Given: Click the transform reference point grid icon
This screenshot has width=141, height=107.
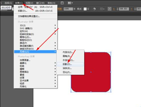Looking at the screenshot, I should coord(109,9).
